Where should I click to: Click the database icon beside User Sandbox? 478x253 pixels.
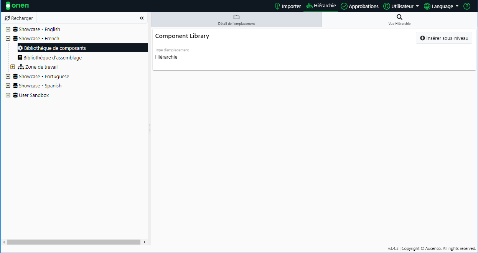point(15,95)
